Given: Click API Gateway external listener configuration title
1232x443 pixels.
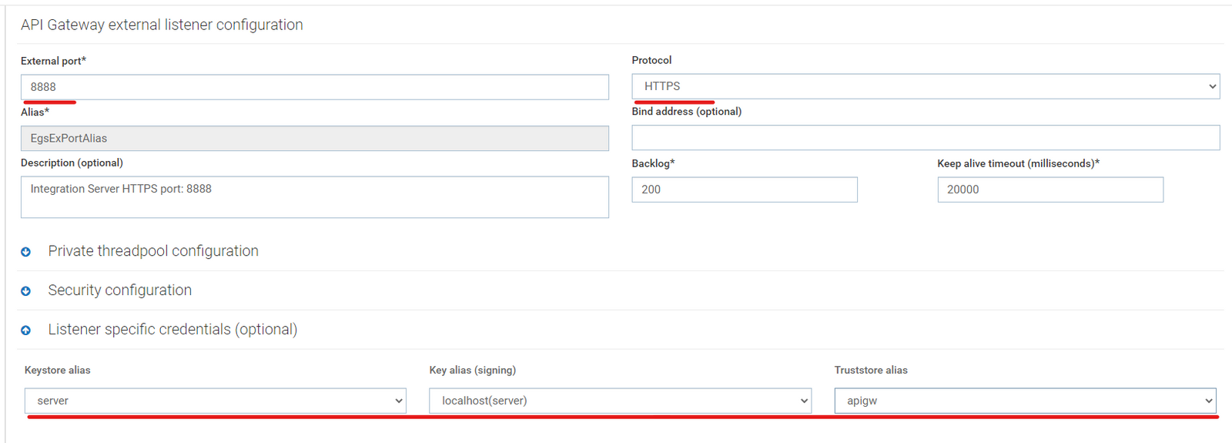Looking at the screenshot, I should pyautogui.click(x=162, y=25).
